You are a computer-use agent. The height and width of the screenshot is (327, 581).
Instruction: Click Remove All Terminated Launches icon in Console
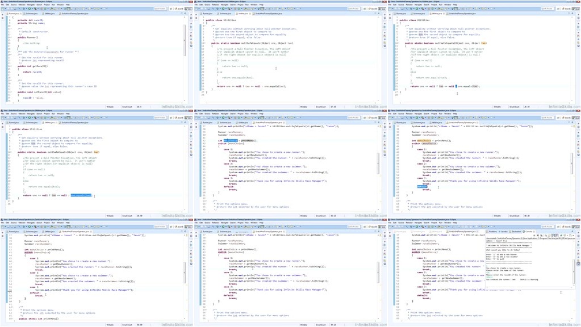pyautogui.click(x=541, y=236)
